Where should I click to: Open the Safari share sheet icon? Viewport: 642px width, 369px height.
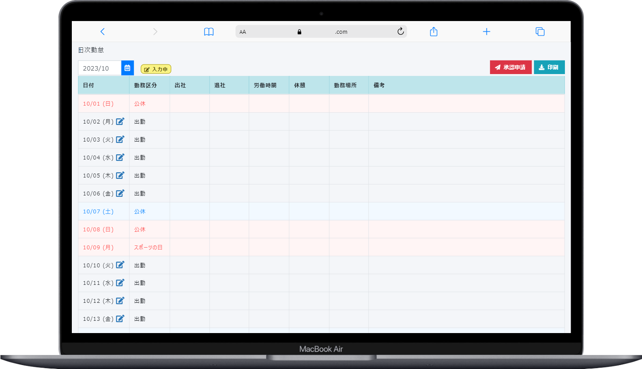pyautogui.click(x=434, y=32)
